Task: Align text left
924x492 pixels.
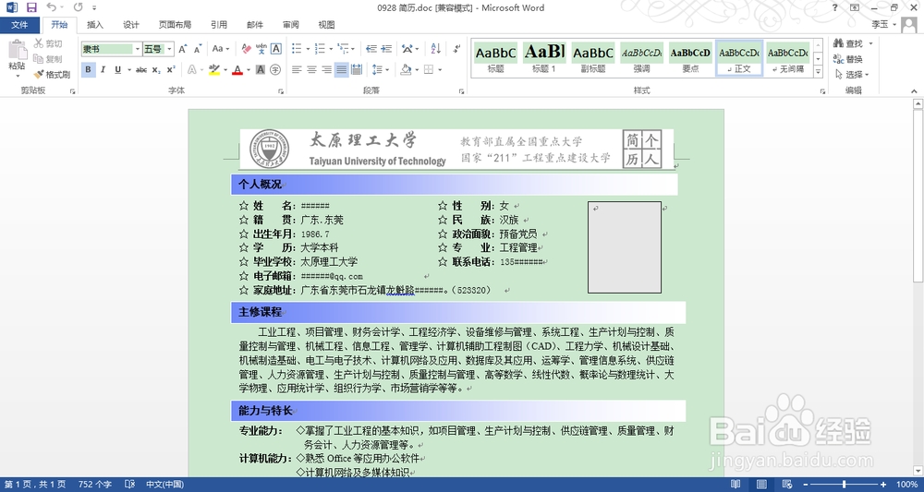Action: [x=297, y=70]
